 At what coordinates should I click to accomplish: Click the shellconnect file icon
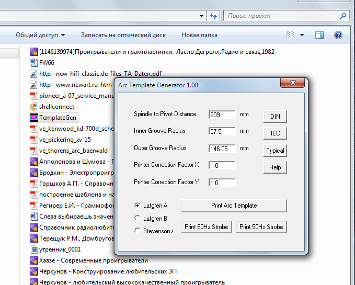tap(33, 107)
